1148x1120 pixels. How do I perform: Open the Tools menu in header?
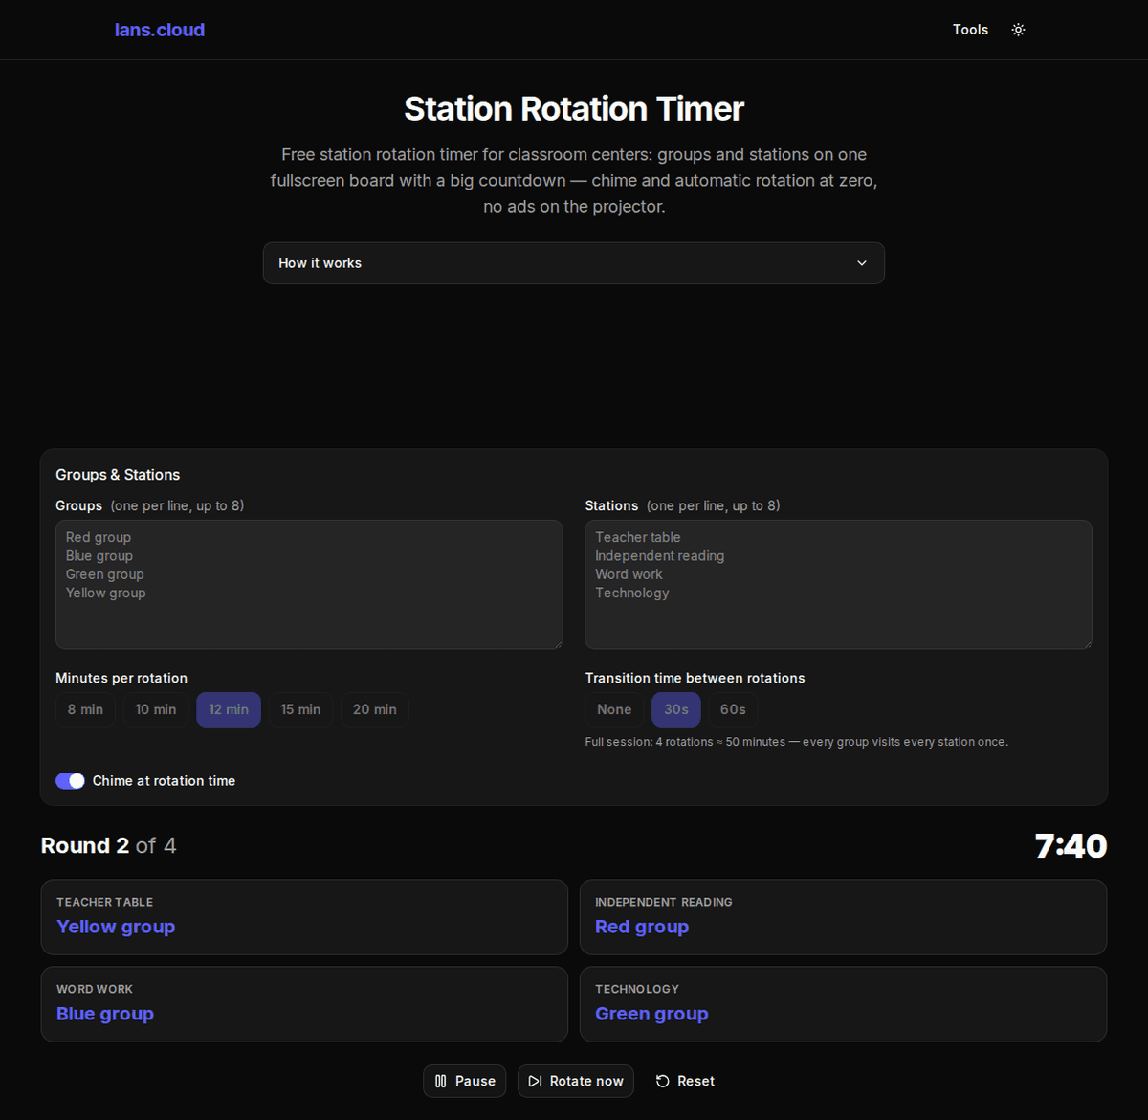(x=970, y=30)
